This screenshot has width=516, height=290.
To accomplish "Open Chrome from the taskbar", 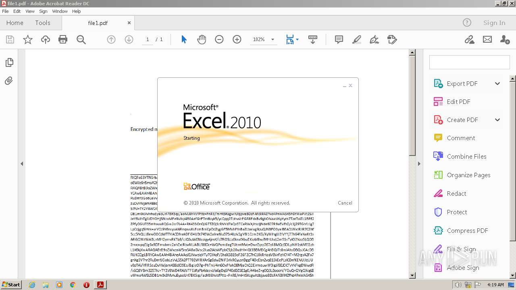I will click(x=73, y=285).
